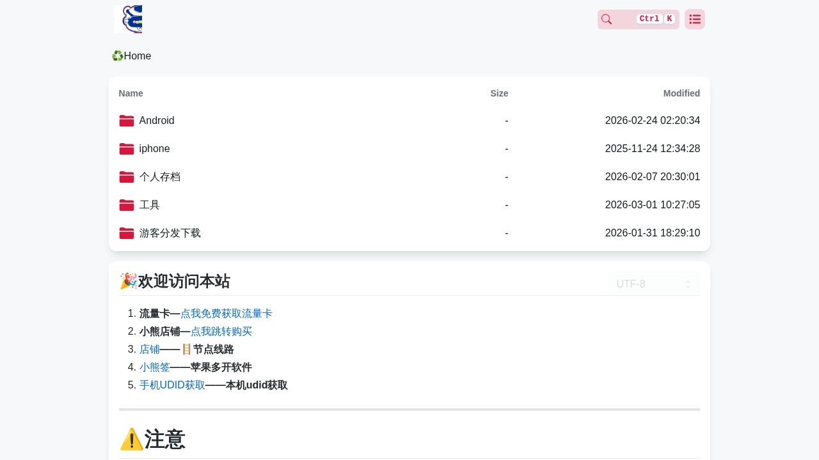Screen dimensions: 819x460
Task: Open the list toggle icon at top right
Action: pos(695,19)
